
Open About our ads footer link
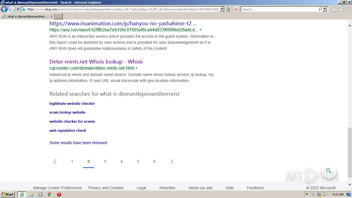coord(200,188)
